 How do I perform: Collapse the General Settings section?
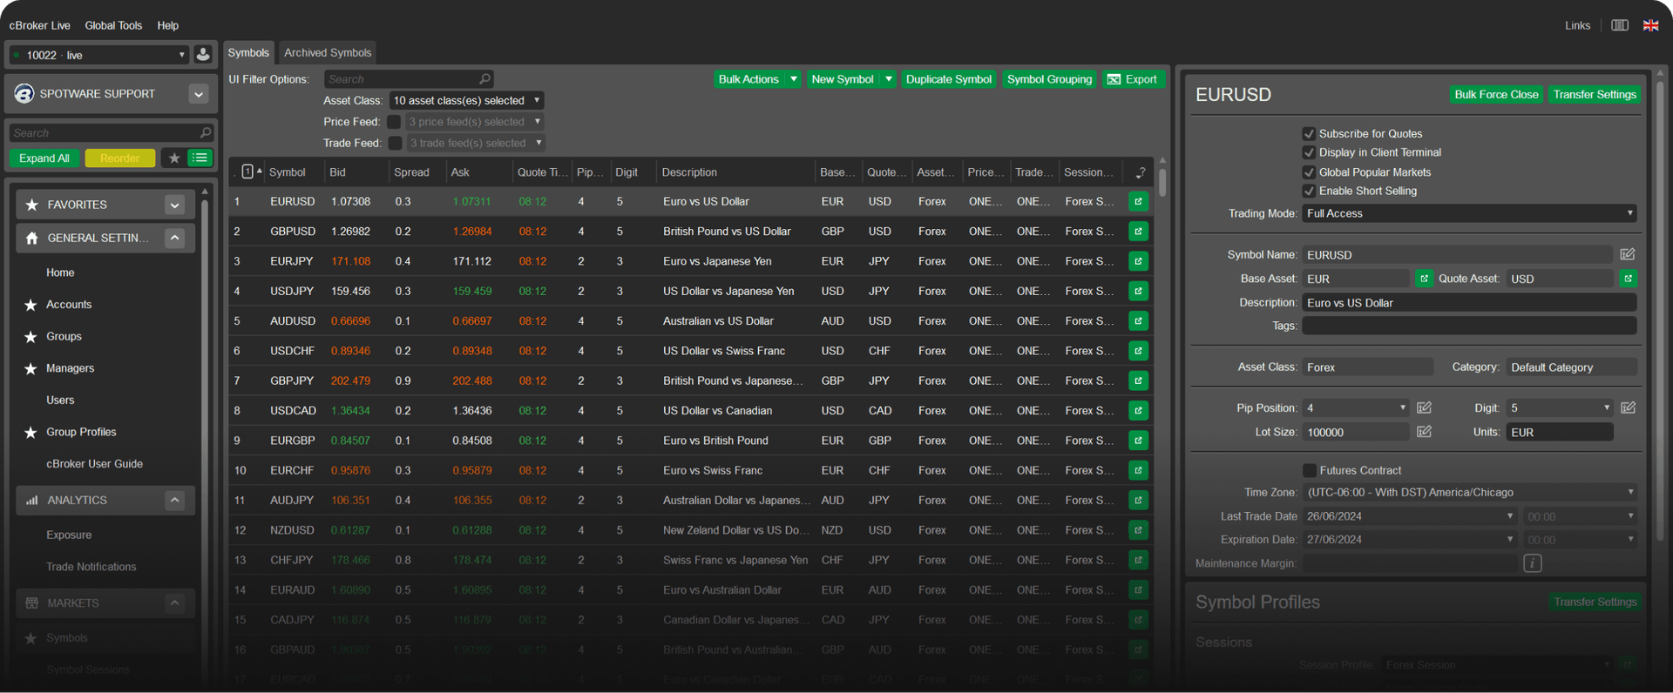coord(174,238)
